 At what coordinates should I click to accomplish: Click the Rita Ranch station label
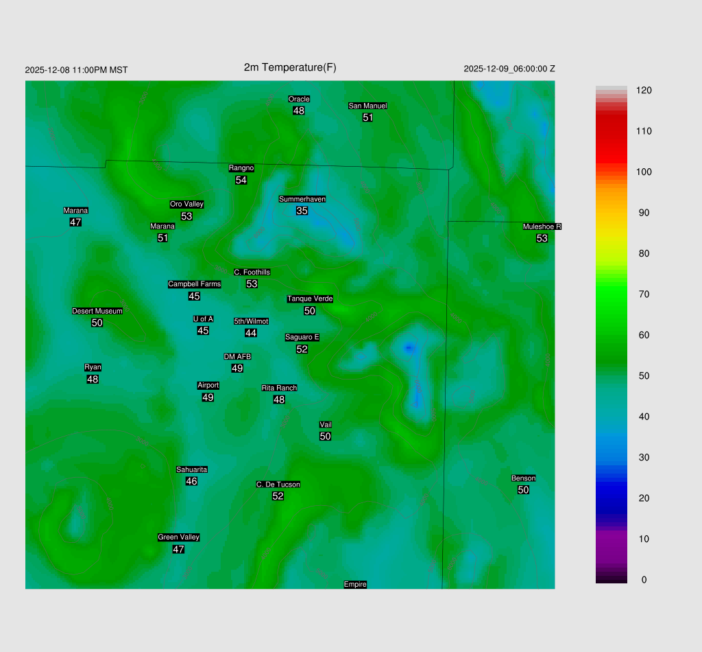pos(279,388)
